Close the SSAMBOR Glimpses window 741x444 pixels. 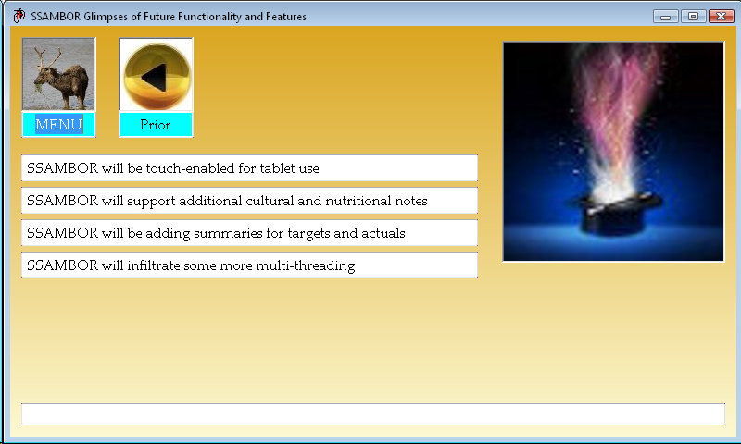coord(720,17)
